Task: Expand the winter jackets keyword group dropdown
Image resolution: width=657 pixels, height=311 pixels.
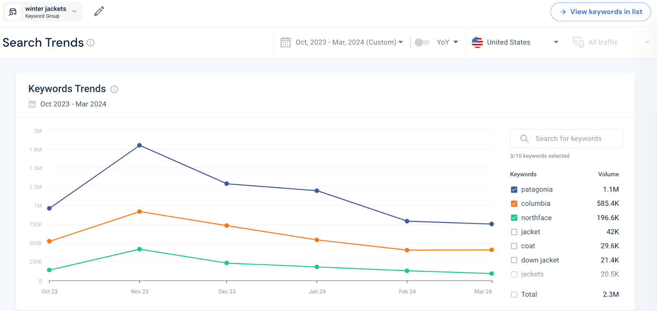Action: (74, 11)
